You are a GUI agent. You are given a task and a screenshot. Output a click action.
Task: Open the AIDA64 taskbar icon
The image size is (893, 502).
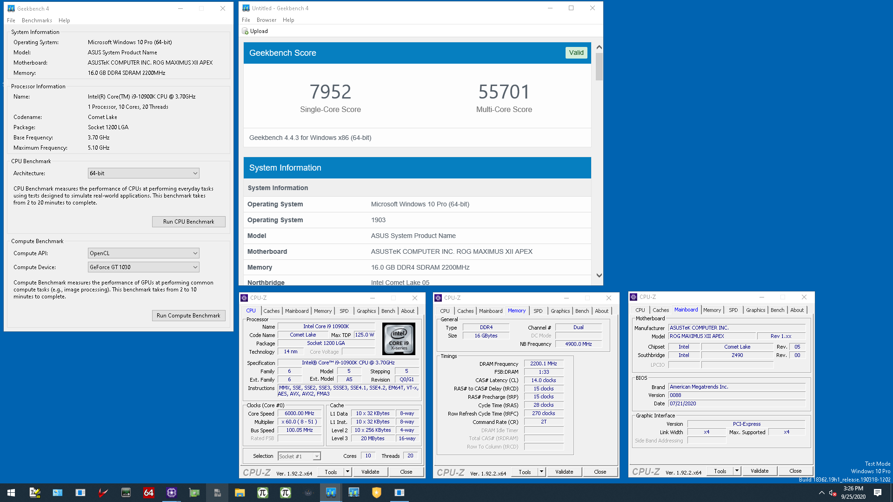pyautogui.click(x=148, y=492)
